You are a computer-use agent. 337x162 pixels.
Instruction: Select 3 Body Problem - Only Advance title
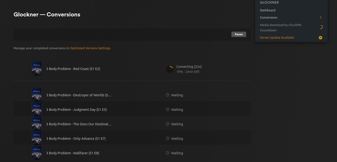pos(76,139)
